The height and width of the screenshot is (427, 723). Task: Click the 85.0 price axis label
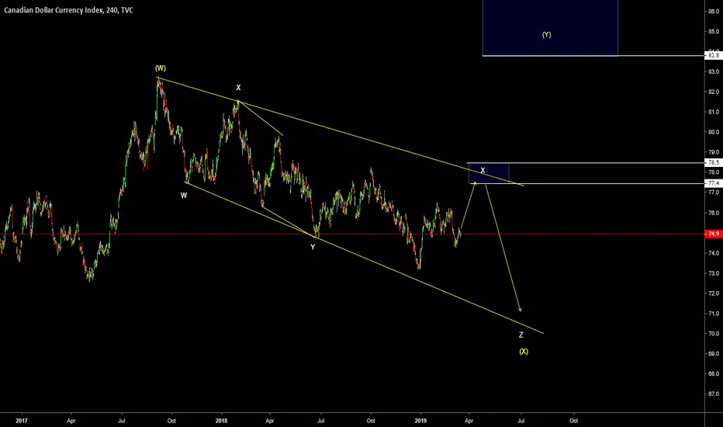714,32
